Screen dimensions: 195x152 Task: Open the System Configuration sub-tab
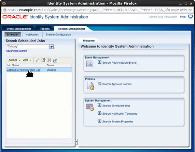pyautogui.click(x=58, y=35)
